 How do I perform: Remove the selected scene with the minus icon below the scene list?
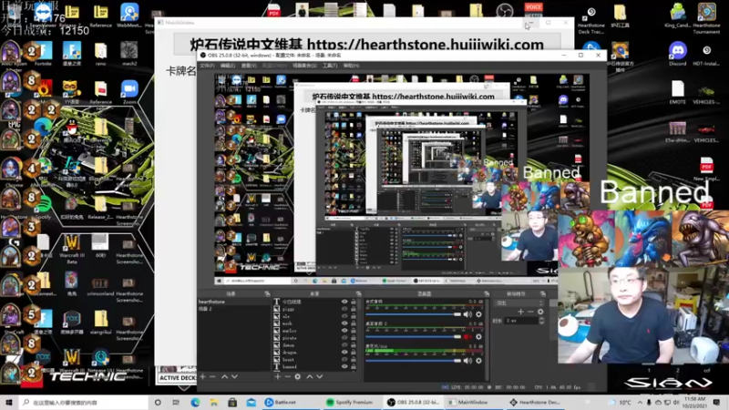tap(212, 376)
